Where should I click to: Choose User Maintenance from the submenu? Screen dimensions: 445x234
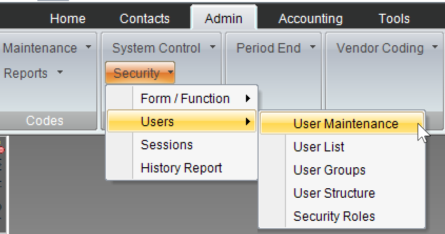coord(345,124)
